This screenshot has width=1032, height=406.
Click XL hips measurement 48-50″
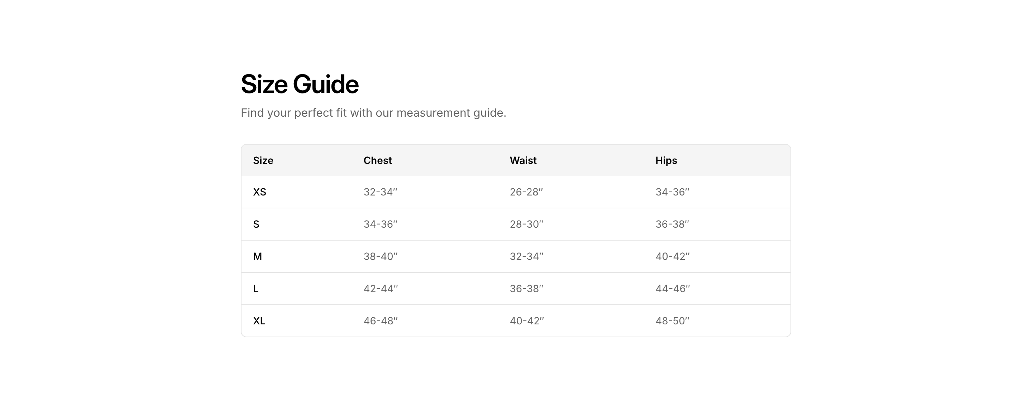[672, 321]
